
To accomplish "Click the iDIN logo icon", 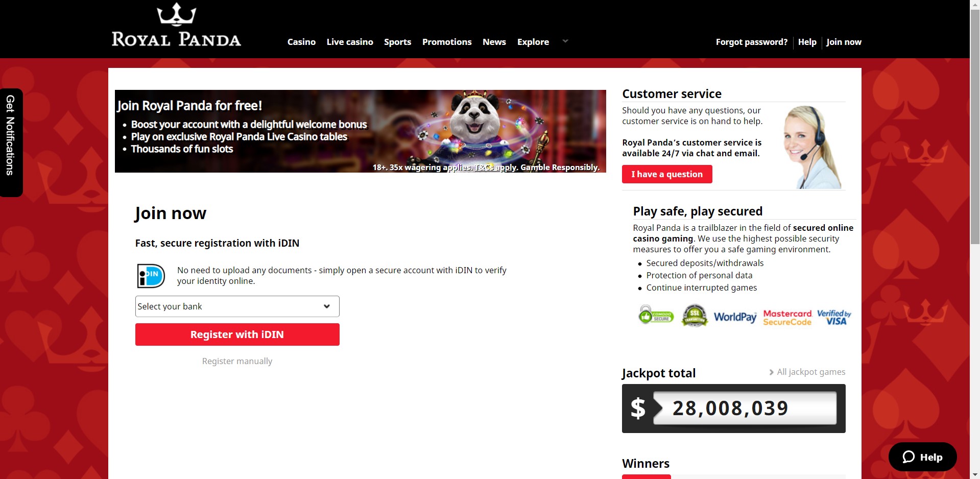I will pyautogui.click(x=151, y=276).
